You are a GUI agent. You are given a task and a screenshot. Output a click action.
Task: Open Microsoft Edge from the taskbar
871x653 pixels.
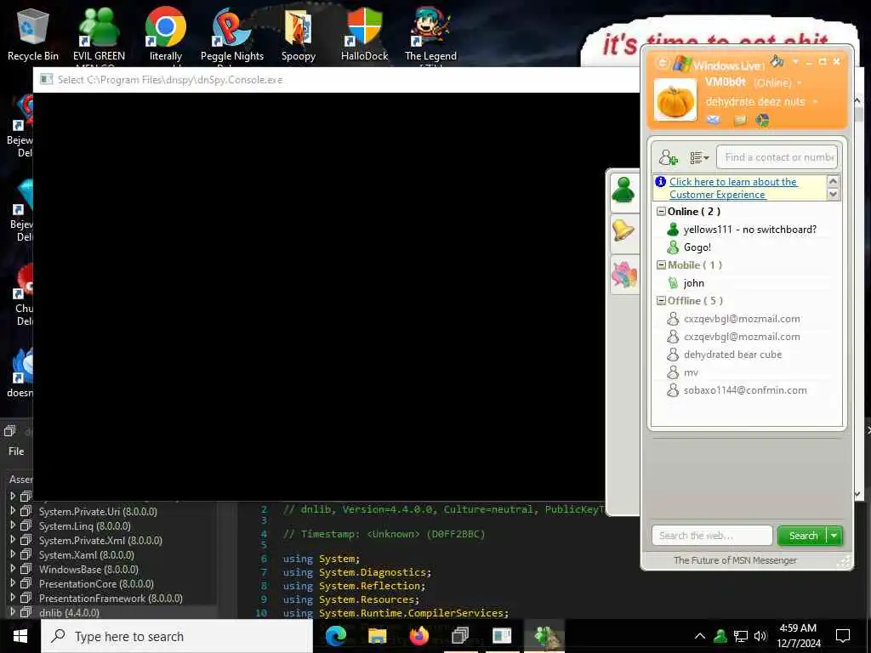click(336, 636)
